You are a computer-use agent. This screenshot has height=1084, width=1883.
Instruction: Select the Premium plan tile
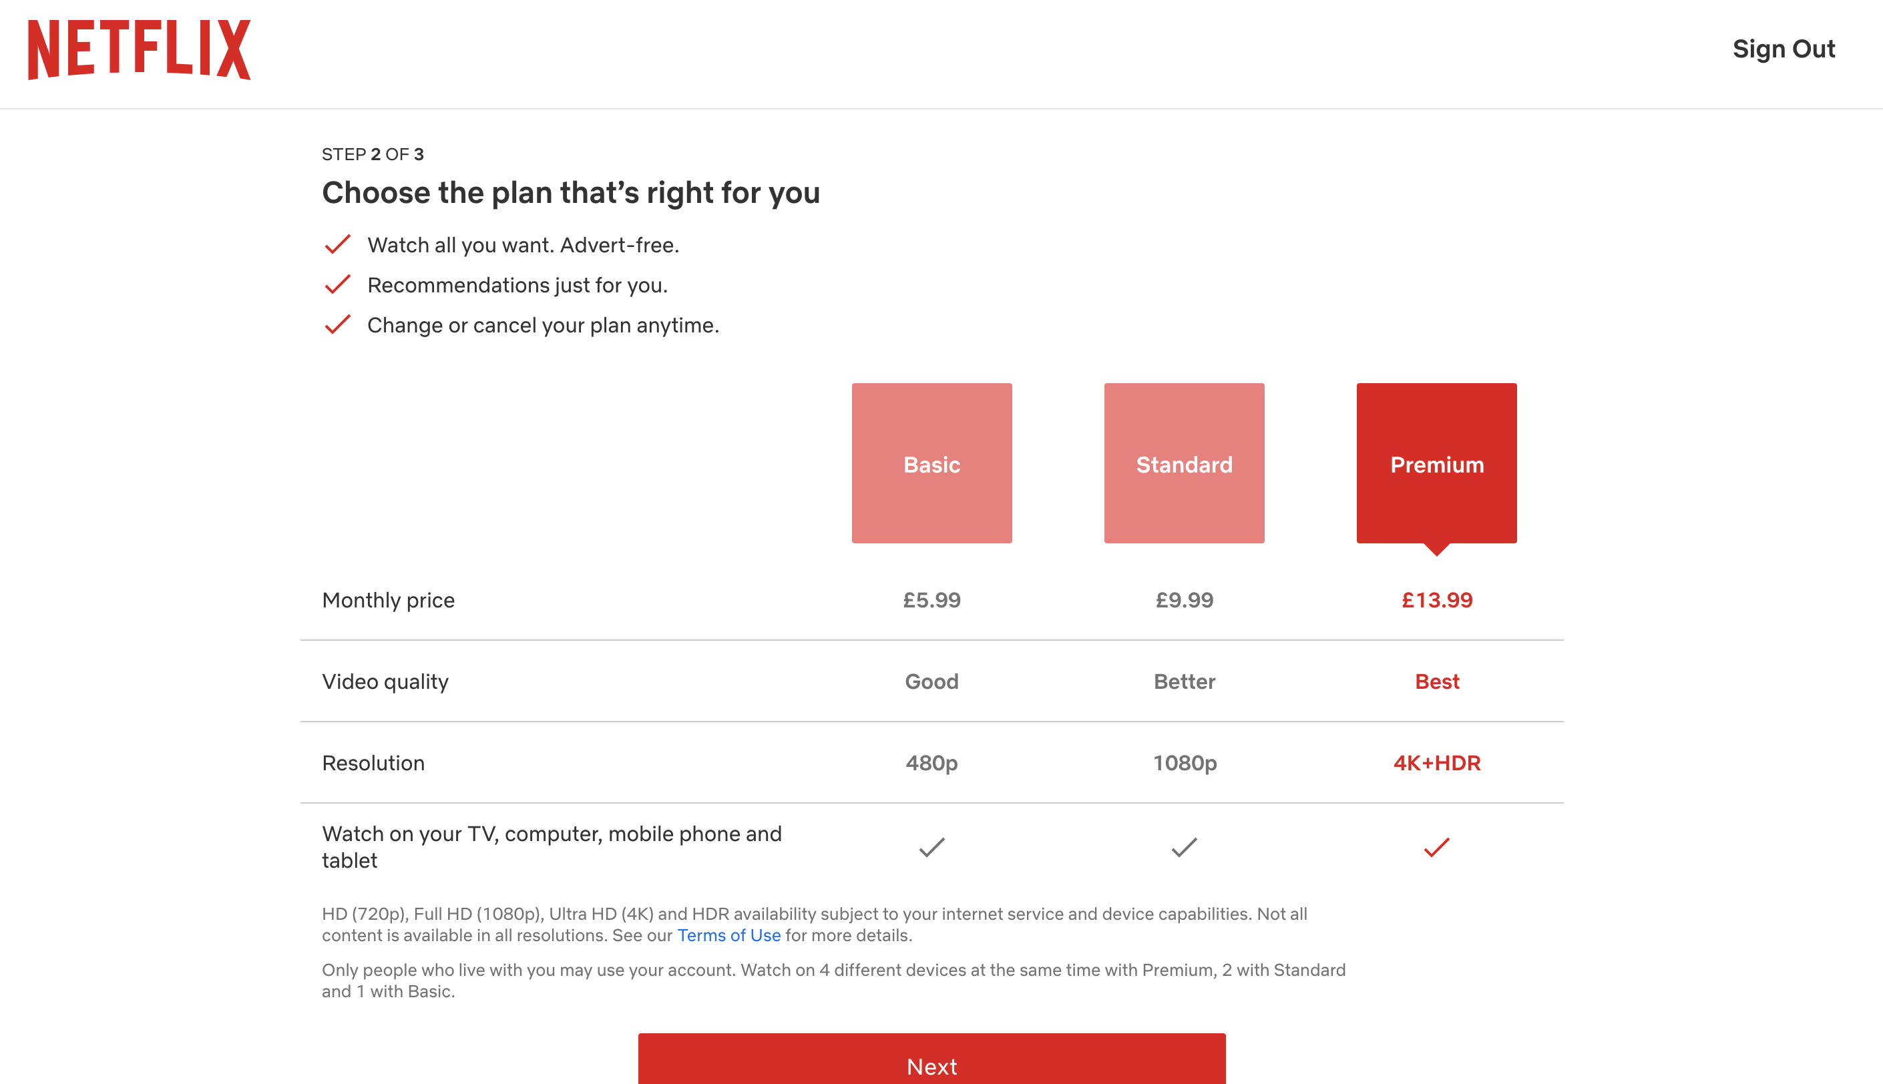pos(1436,463)
